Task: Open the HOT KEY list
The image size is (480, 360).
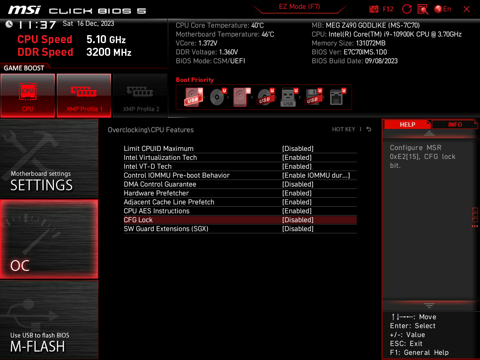Action: (x=344, y=129)
